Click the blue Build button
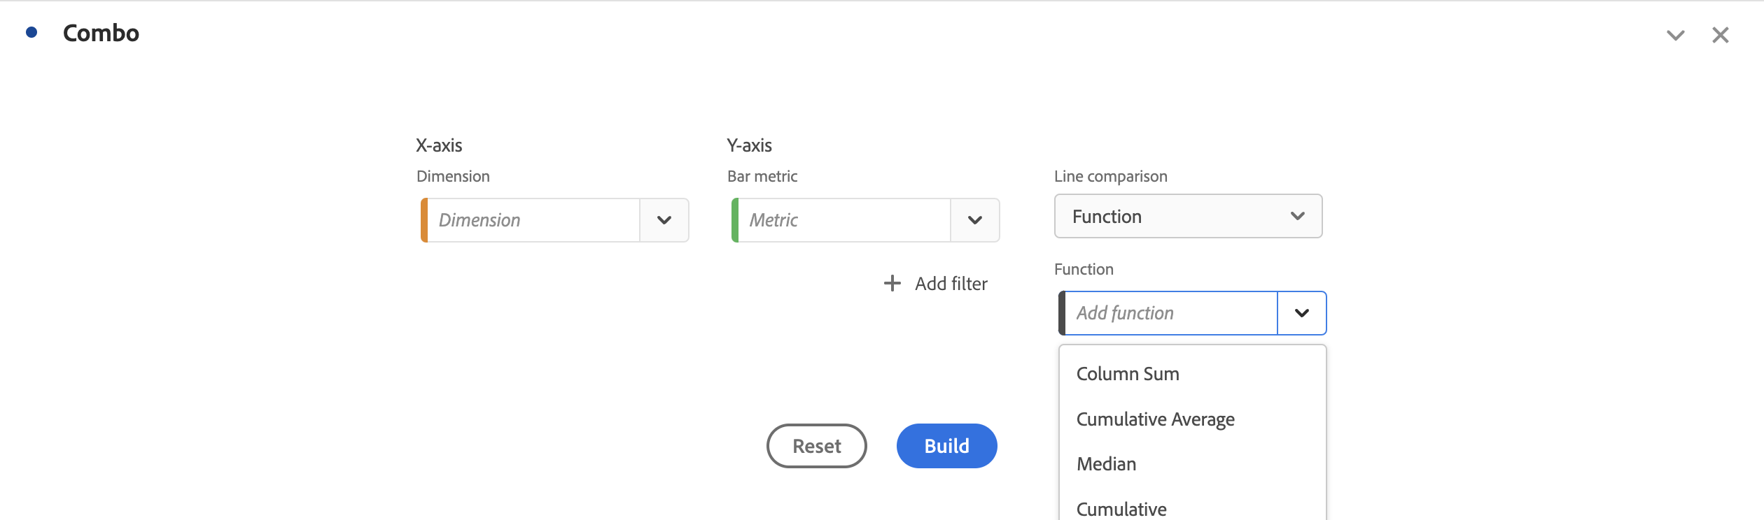 946,446
